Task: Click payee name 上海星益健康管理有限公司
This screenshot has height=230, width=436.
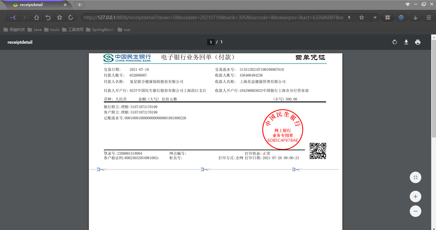Action: (262, 82)
